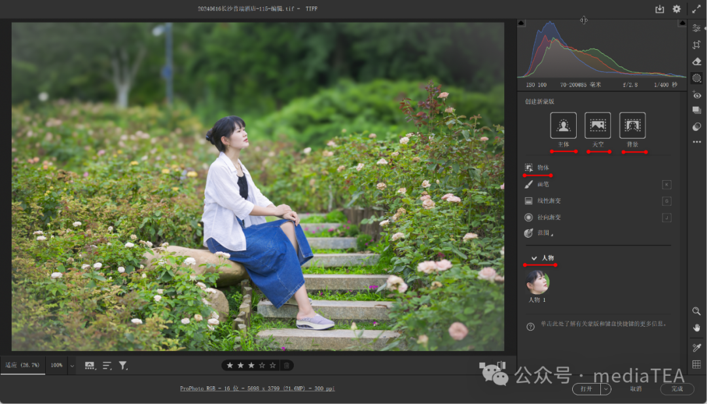Click the histogram graph
The width and height of the screenshot is (707, 404).
pyautogui.click(x=602, y=50)
